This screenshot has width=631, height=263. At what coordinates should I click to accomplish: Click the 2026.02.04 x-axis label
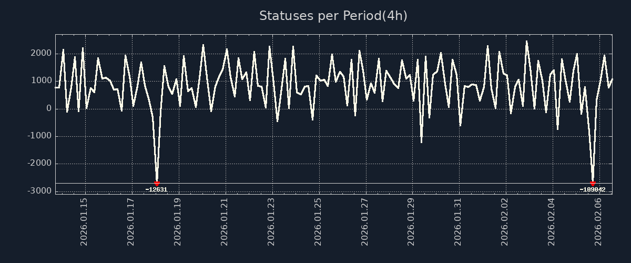(552, 222)
